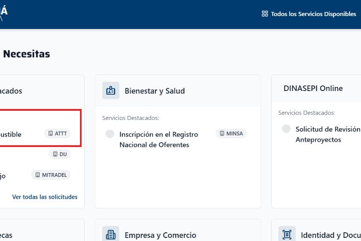Click the circle icon beside Inscripción en el Registro
Viewport: 361px width, 241px height.
pos(109,134)
